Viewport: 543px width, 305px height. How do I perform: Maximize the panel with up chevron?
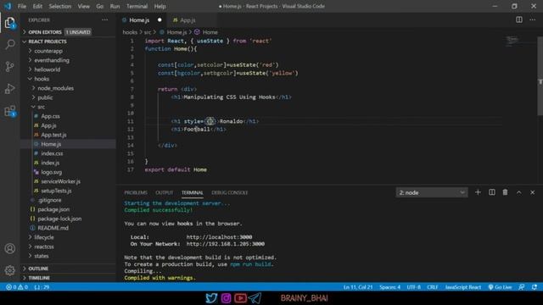[x=518, y=192]
